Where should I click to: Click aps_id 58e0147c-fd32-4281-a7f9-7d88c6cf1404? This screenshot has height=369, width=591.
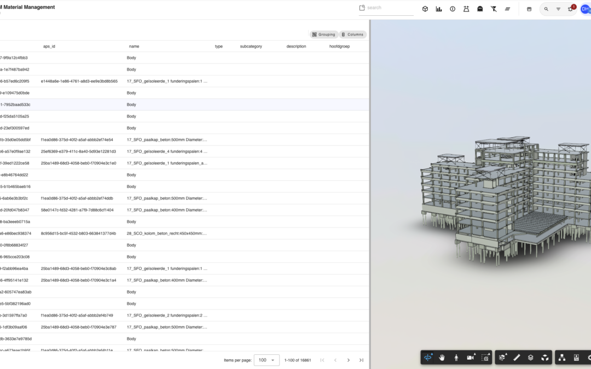[77, 210]
